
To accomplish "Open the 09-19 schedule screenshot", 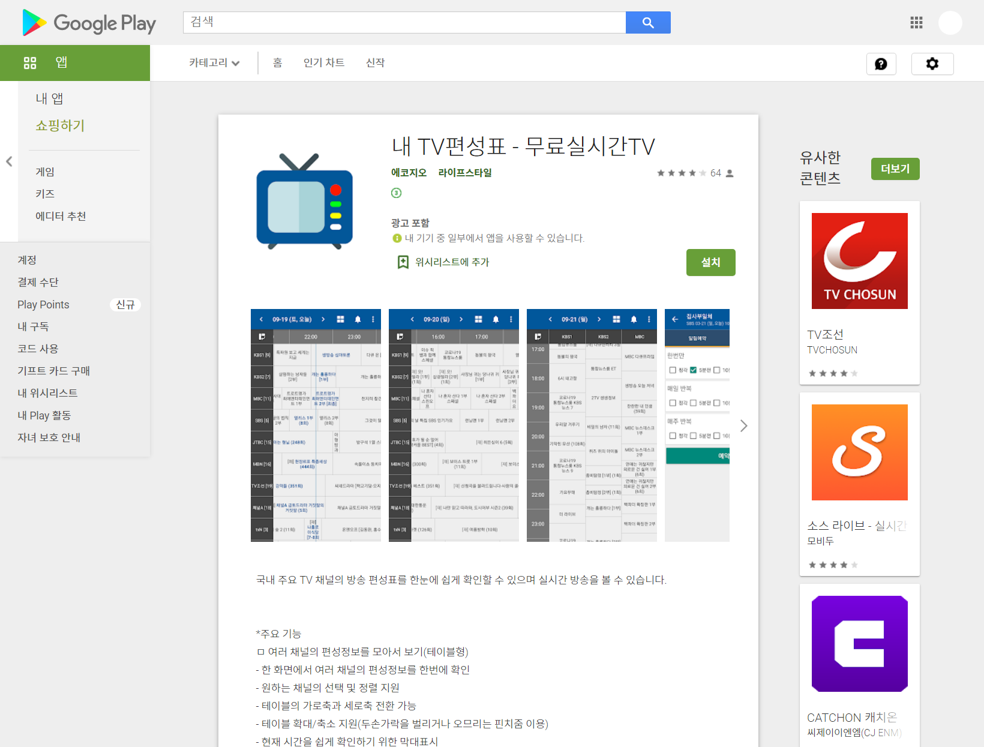I will (x=316, y=425).
